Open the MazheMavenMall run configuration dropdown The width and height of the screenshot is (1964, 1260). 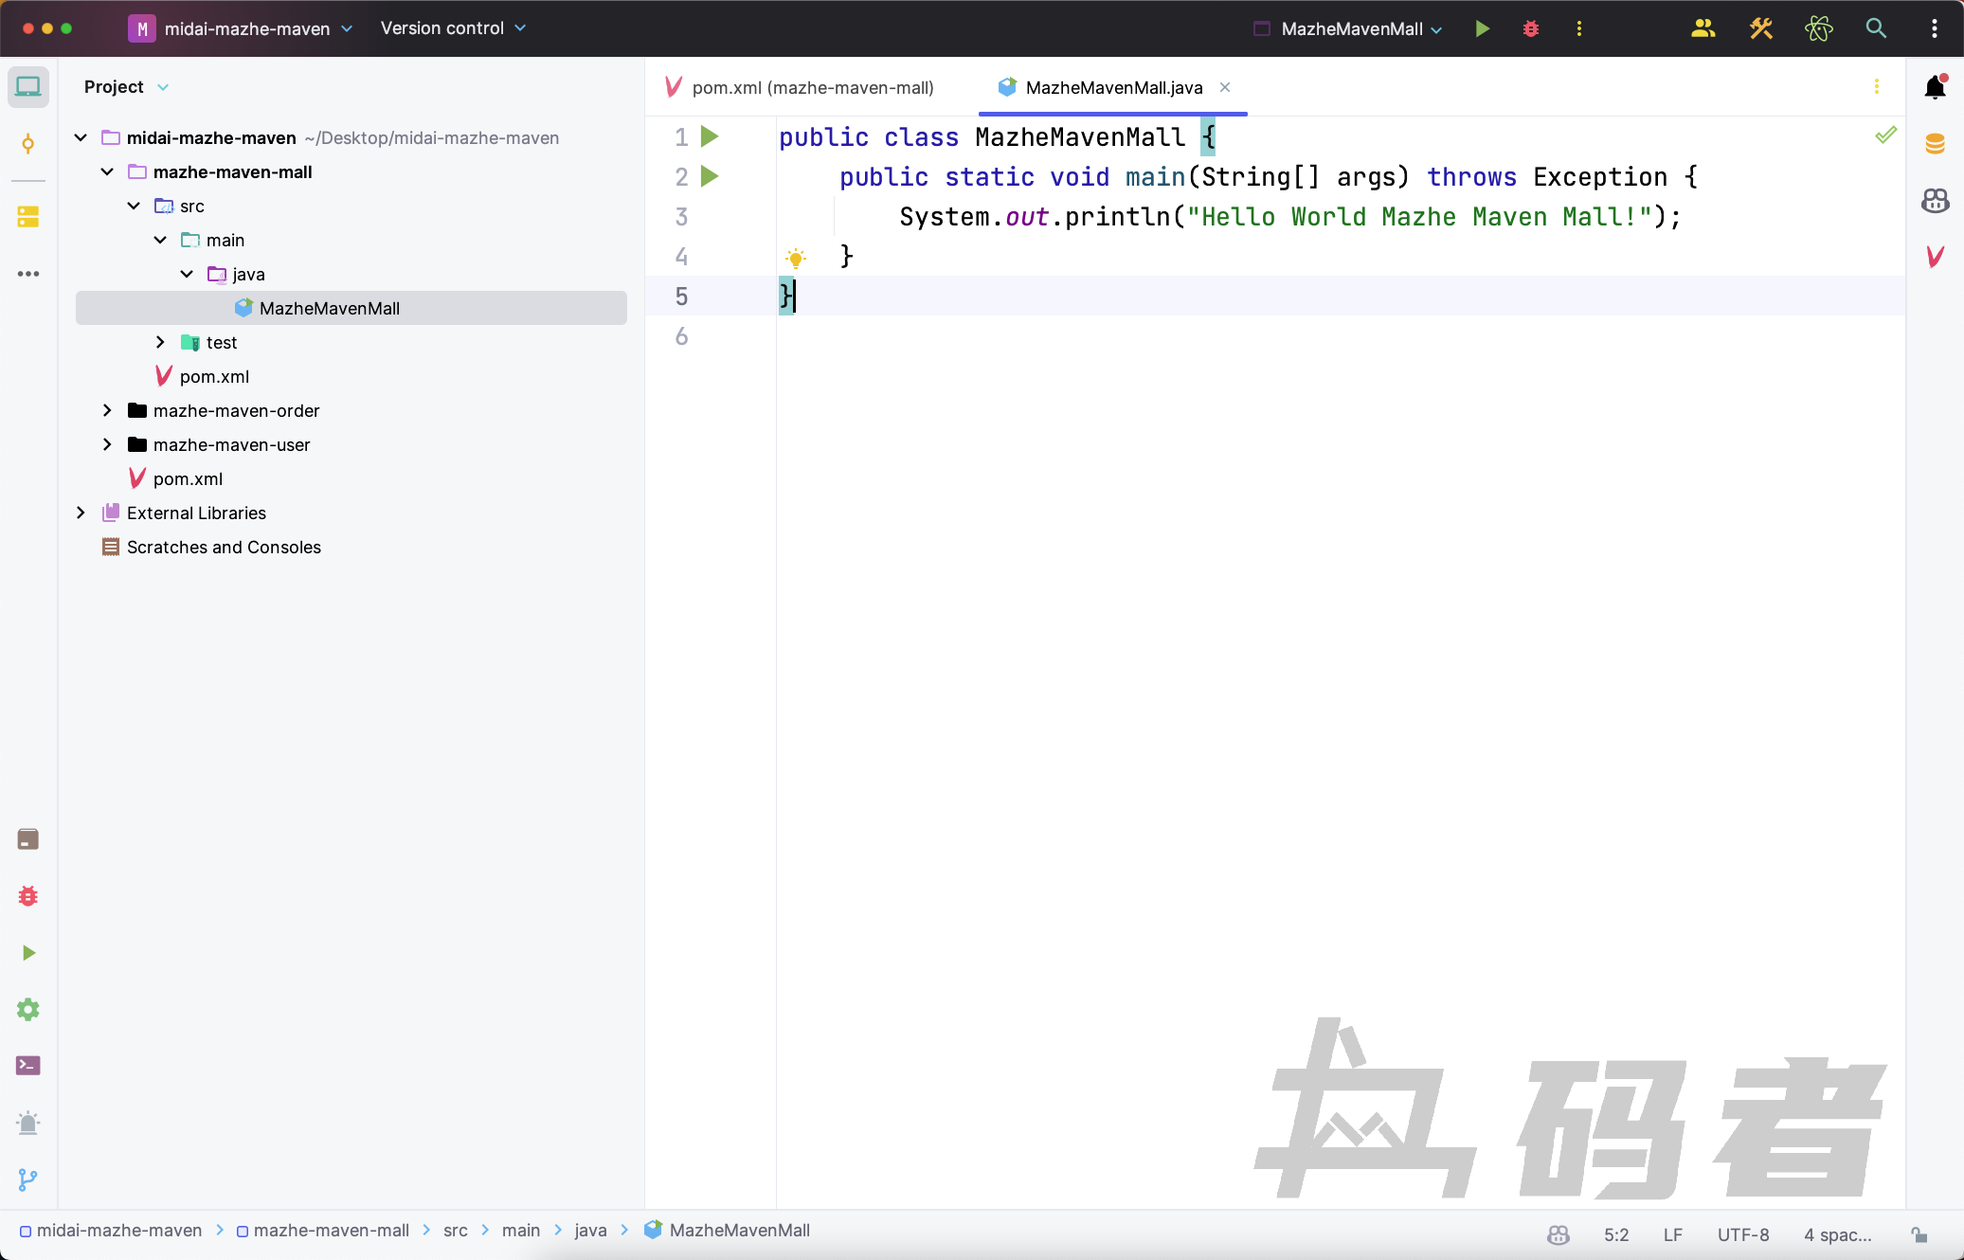(1352, 28)
